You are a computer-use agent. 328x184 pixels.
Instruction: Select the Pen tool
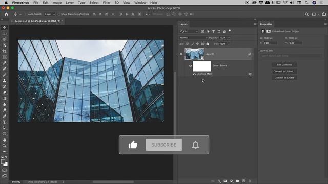[4, 116]
